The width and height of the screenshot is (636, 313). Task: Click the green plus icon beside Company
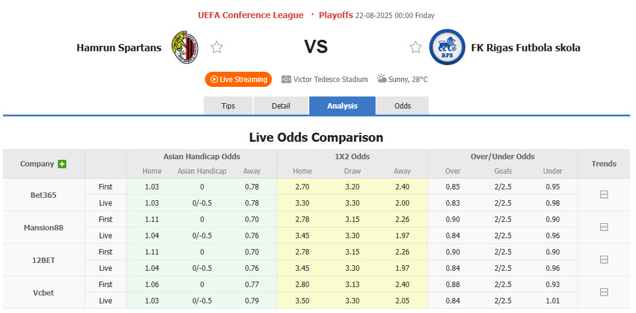[x=62, y=164]
